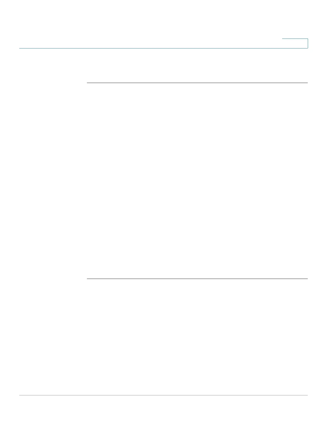The width and height of the screenshot is (327, 424).
Task: Click the lower black horizontal rule
Action: coord(197,279)
